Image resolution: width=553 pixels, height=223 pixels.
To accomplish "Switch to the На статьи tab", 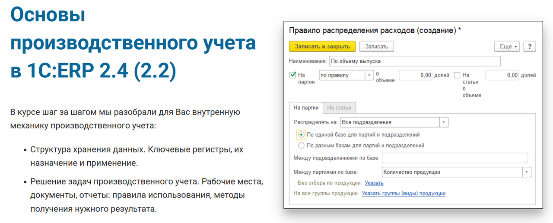I will pos(339,108).
